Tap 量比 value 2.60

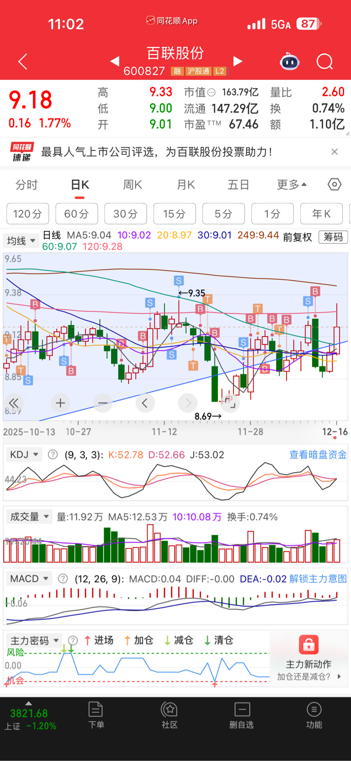333,92
